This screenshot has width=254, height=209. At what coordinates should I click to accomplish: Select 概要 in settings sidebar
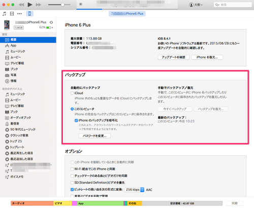(28, 40)
